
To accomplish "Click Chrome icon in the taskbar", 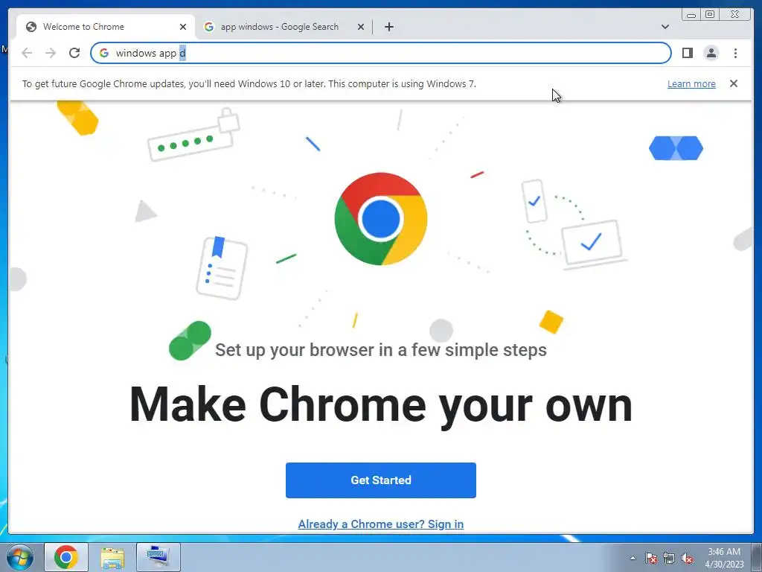I will [66, 557].
